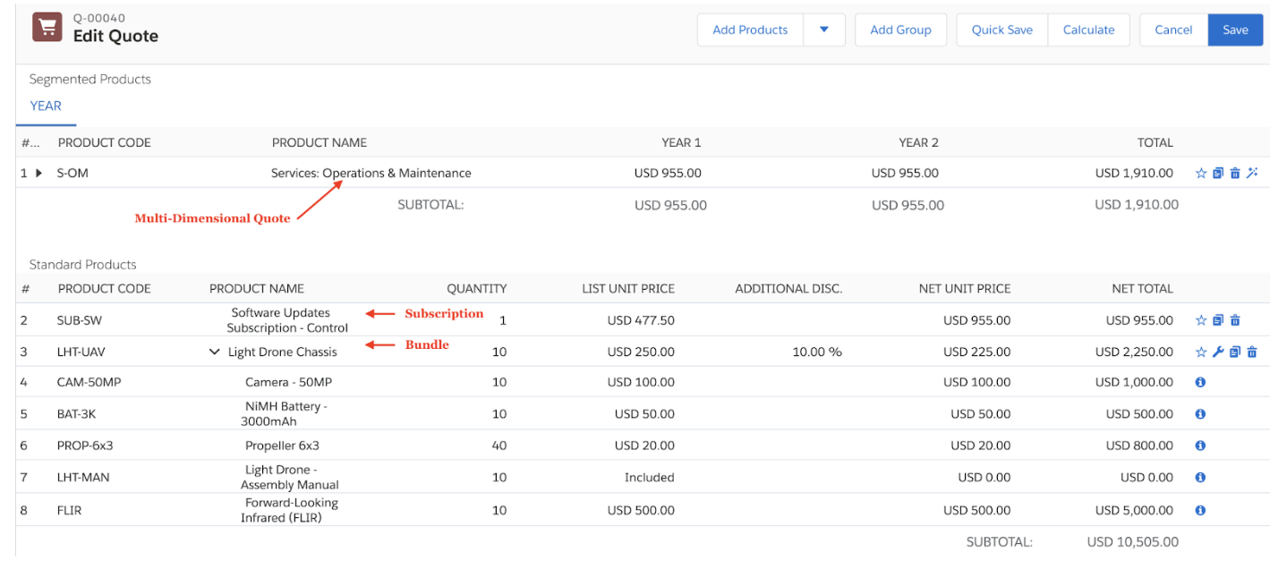
Task: Edit quantity 40 on Propeller 6x3 row
Action: pos(499,446)
